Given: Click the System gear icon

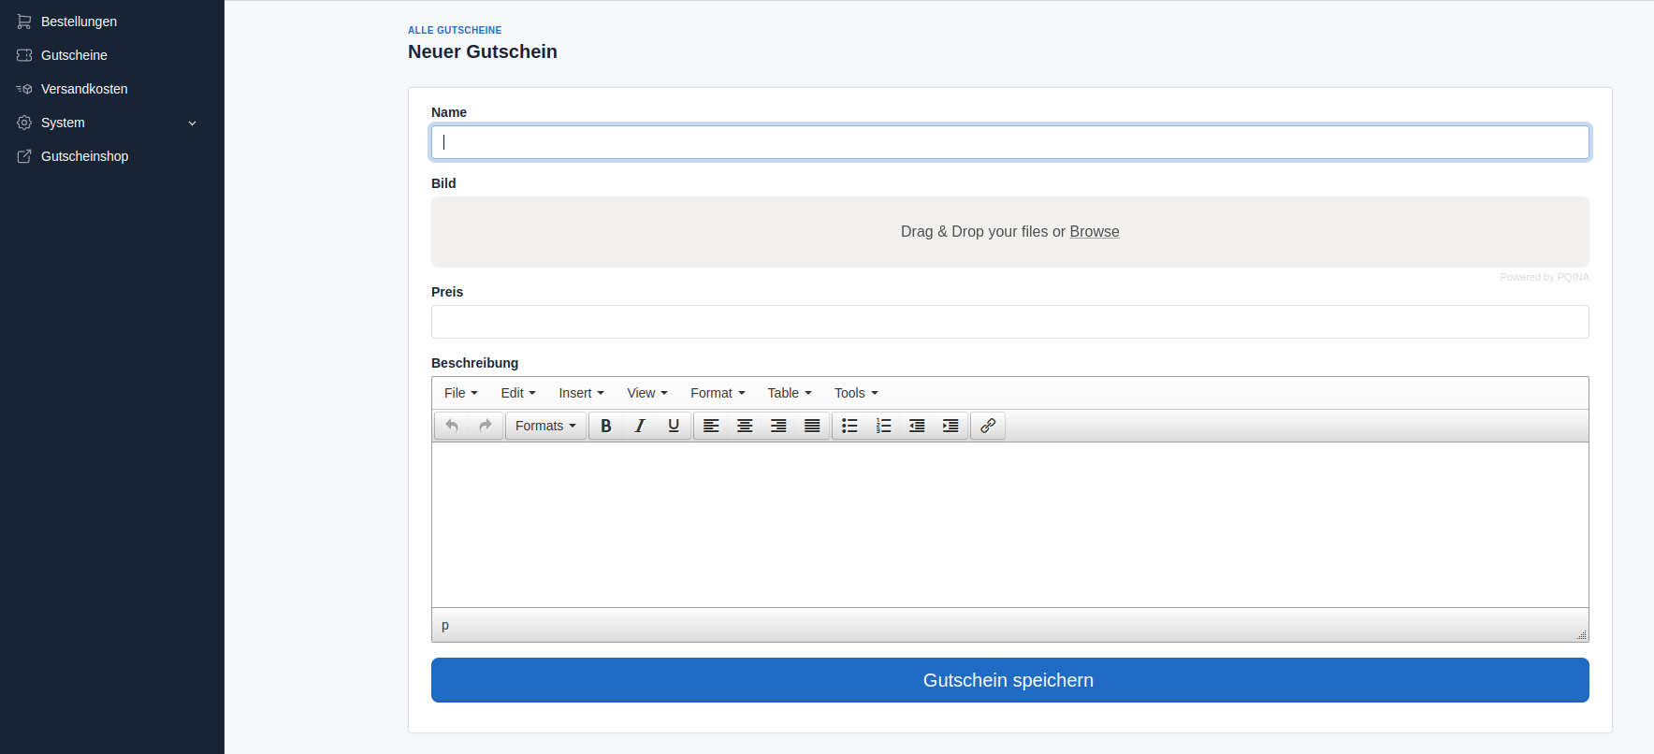Looking at the screenshot, I should pos(24,123).
